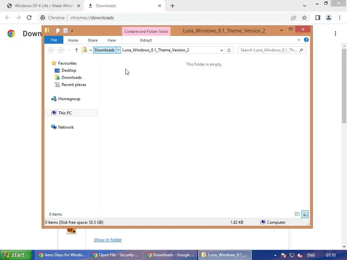Show hidden system tray icons
Viewport: 347px width, 260px height.
[x=275, y=255]
